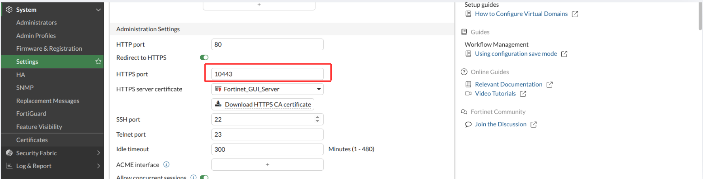Open the SNMP menu item
The height and width of the screenshot is (179, 703).
coord(25,88)
